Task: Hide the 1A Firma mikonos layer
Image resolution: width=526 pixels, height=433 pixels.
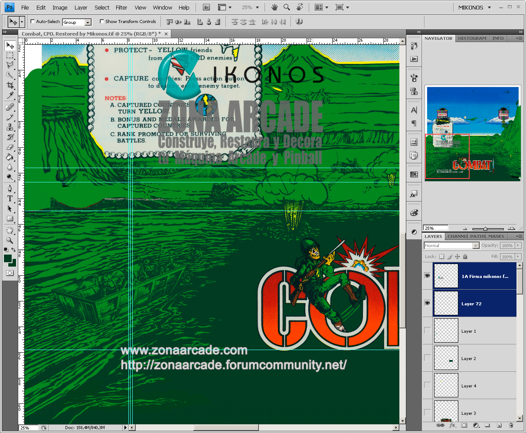Action: 428,276
